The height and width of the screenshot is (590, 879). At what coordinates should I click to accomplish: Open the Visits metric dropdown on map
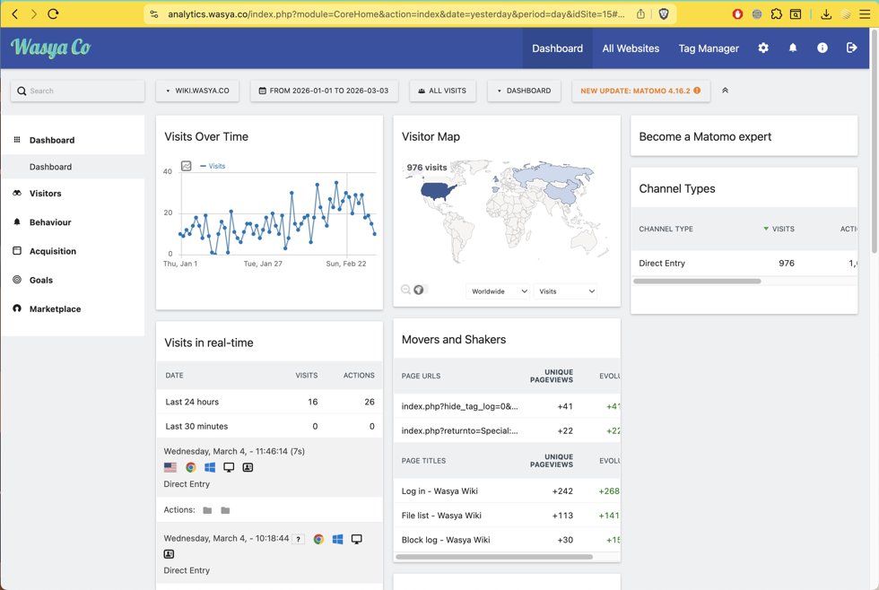(565, 291)
